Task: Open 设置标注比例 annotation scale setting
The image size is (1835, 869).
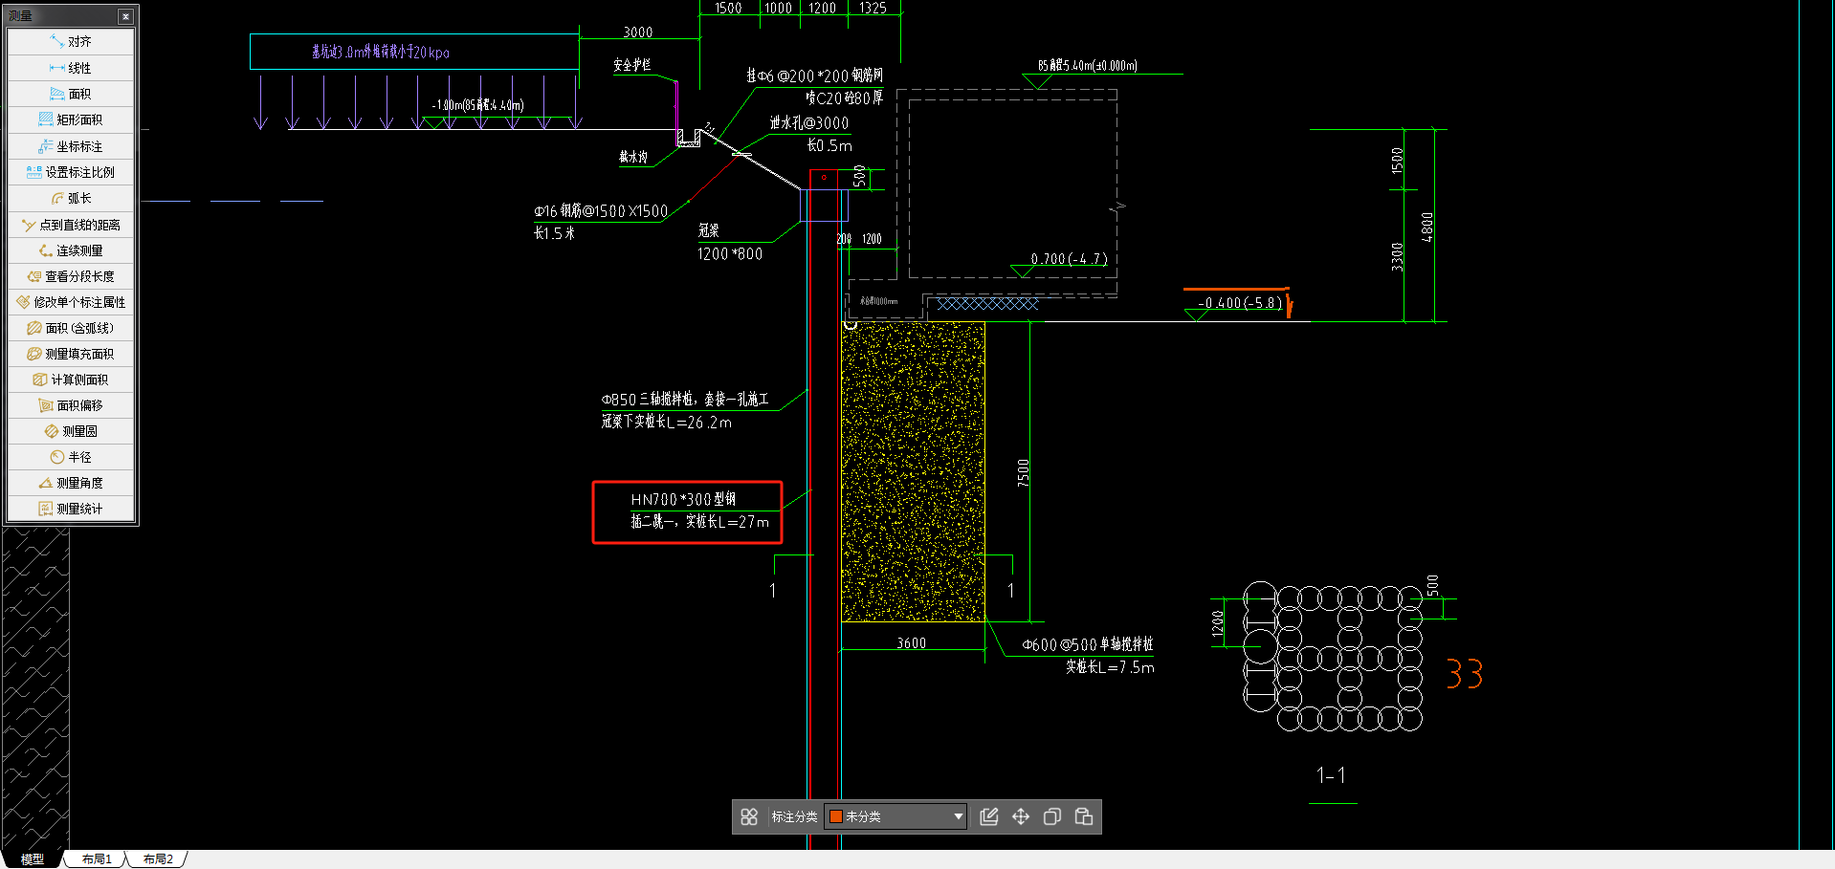Action: coord(71,172)
